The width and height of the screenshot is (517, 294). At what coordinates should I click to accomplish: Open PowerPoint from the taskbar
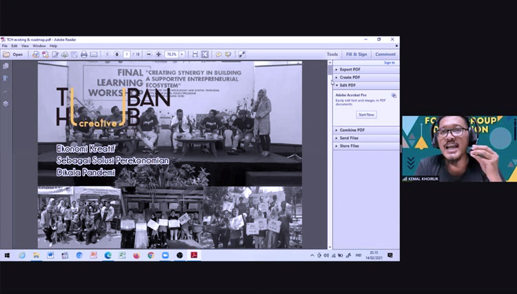pyautogui.click(x=93, y=255)
